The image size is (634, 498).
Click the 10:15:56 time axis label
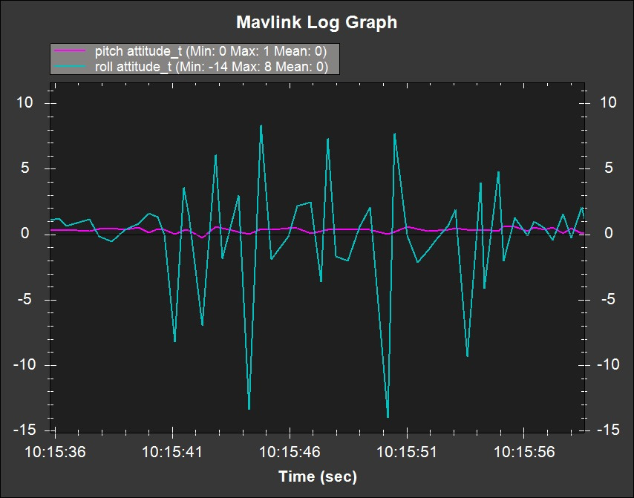click(x=524, y=451)
